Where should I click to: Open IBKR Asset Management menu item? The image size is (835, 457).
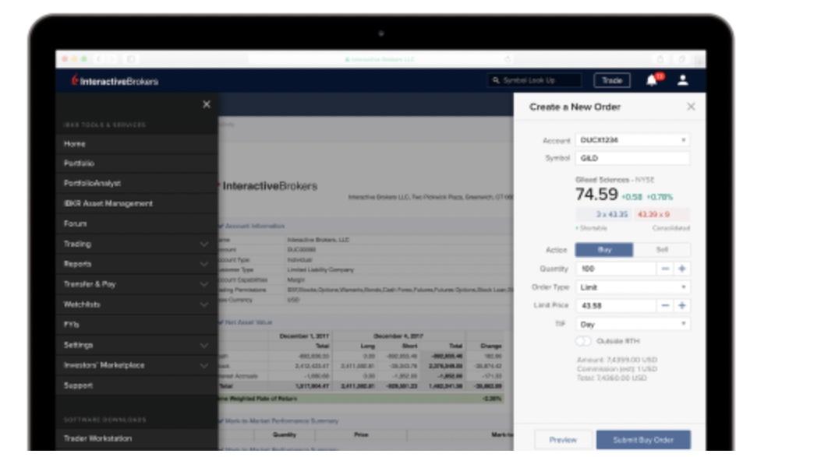pos(136,204)
